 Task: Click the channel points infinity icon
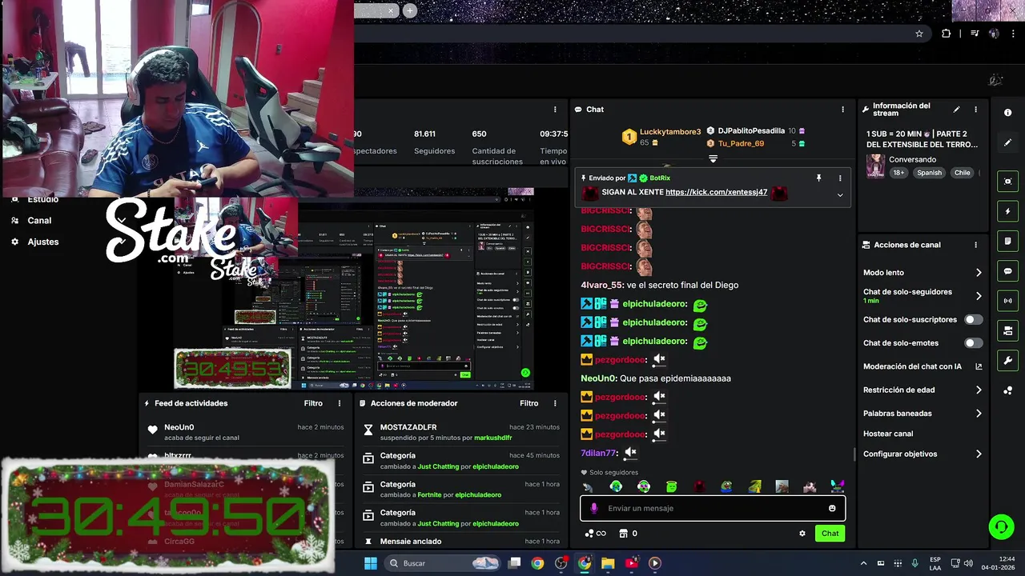595,534
